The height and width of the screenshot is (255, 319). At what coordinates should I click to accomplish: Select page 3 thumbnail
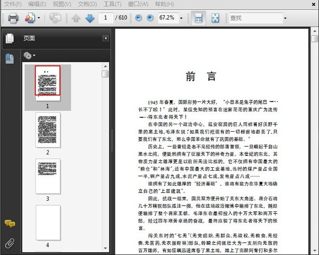[x=48, y=176]
